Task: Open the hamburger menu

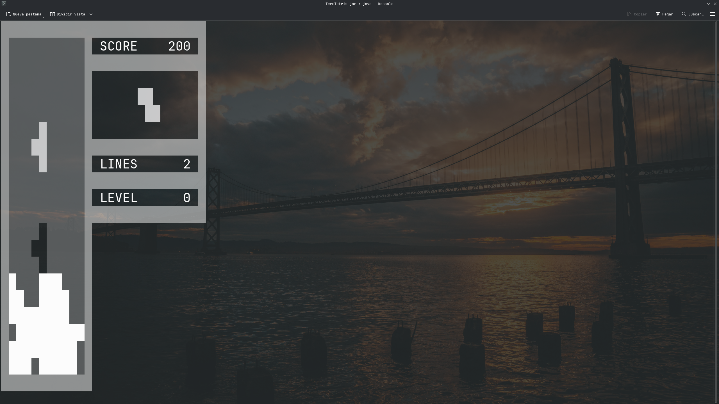Action: click(x=712, y=14)
